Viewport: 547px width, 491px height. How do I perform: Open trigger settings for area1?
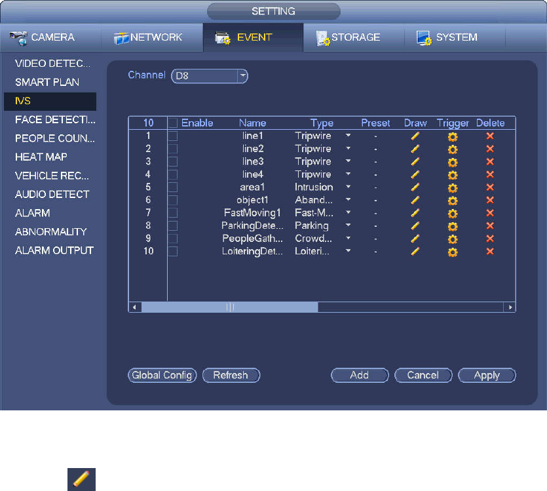(453, 188)
